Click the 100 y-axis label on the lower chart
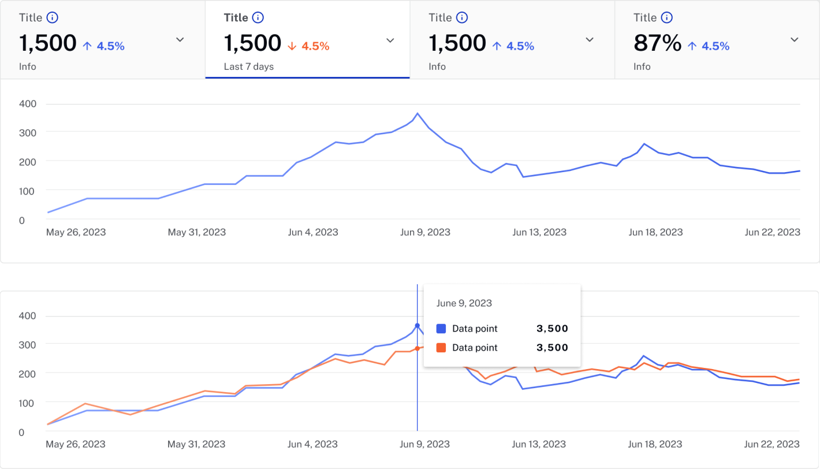 (x=28, y=402)
